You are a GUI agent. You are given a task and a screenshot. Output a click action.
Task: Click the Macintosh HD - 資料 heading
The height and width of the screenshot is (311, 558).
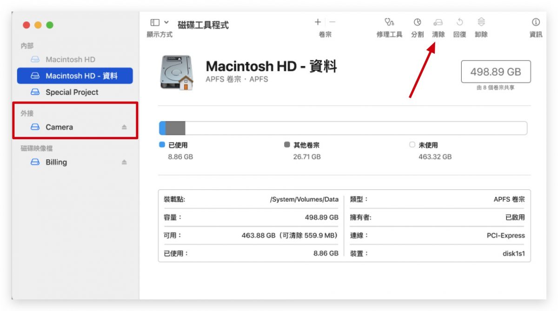[271, 67]
